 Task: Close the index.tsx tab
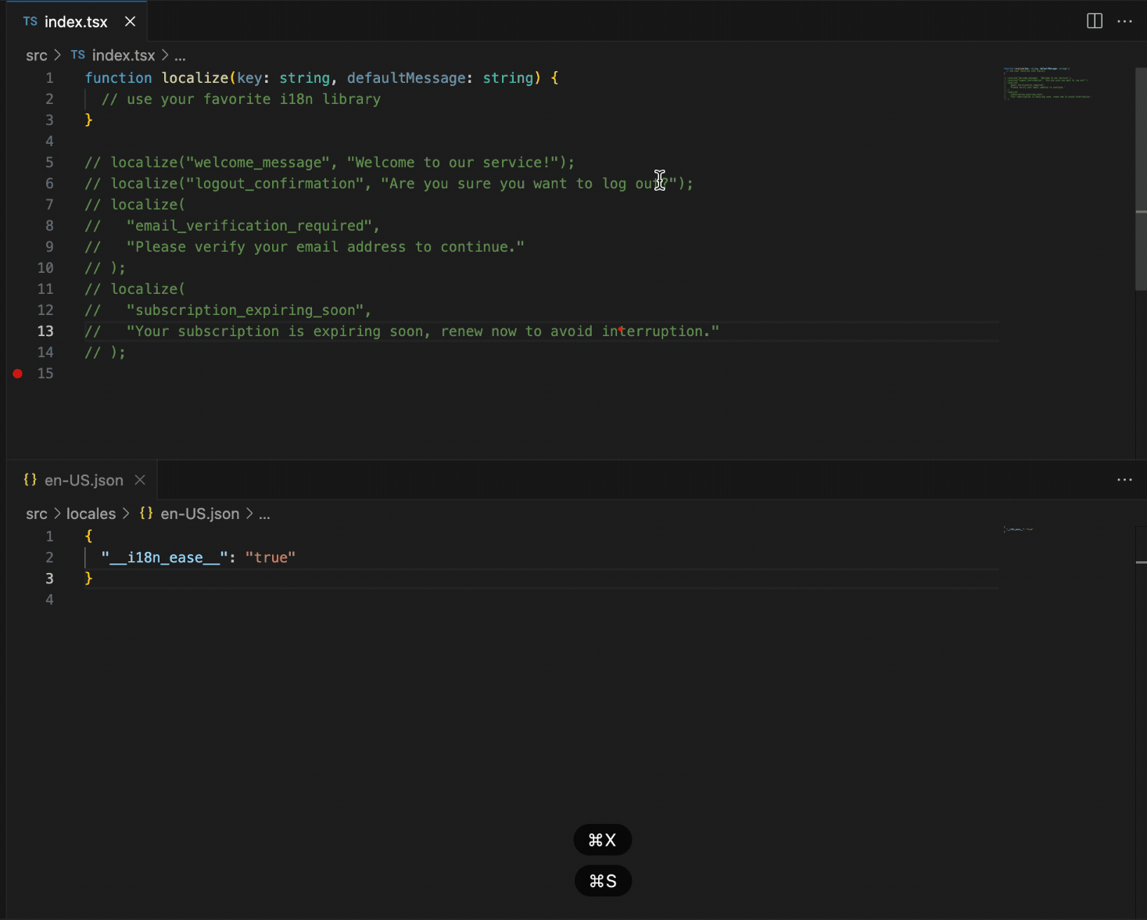pyautogui.click(x=130, y=22)
